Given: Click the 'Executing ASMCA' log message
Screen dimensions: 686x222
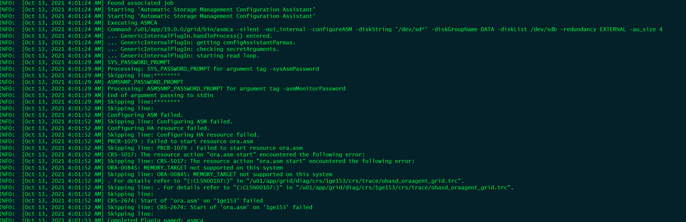Looking at the screenshot, I should (x=132, y=23).
